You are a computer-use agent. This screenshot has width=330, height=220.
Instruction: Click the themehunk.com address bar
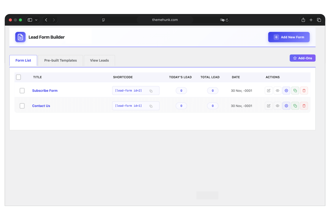coord(165,20)
